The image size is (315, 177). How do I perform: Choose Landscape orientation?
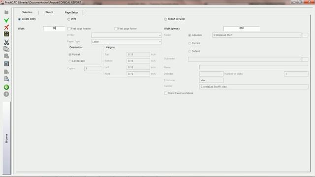coord(70,61)
